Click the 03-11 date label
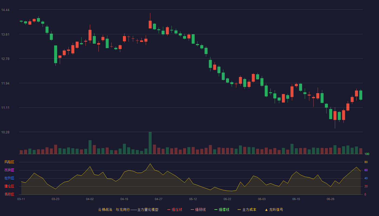Image resolution: width=379 pixels, height=216 pixels. tap(21, 199)
